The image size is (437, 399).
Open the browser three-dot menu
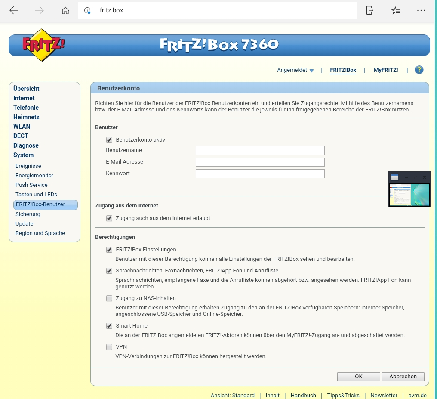(x=421, y=11)
